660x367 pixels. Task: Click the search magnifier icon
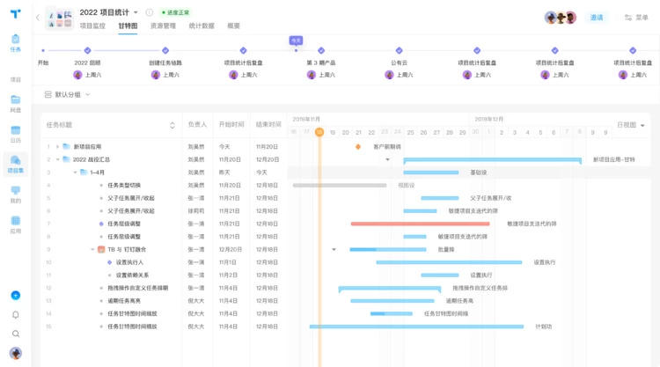tap(15, 334)
